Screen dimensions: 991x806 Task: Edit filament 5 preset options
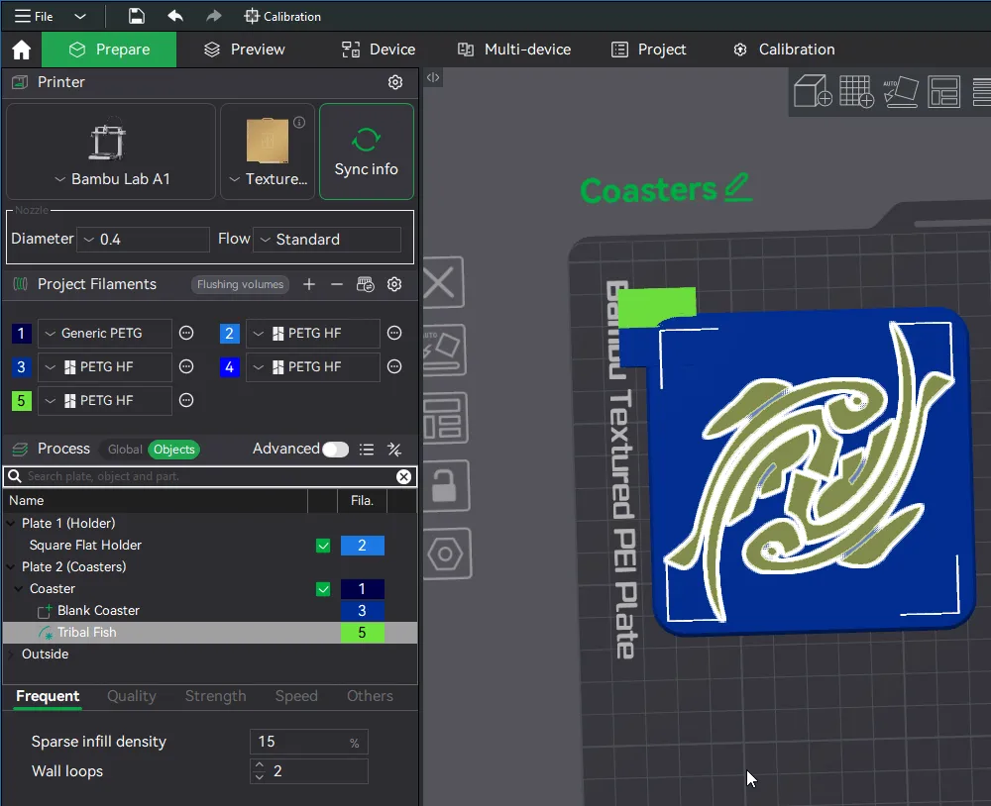(x=186, y=400)
